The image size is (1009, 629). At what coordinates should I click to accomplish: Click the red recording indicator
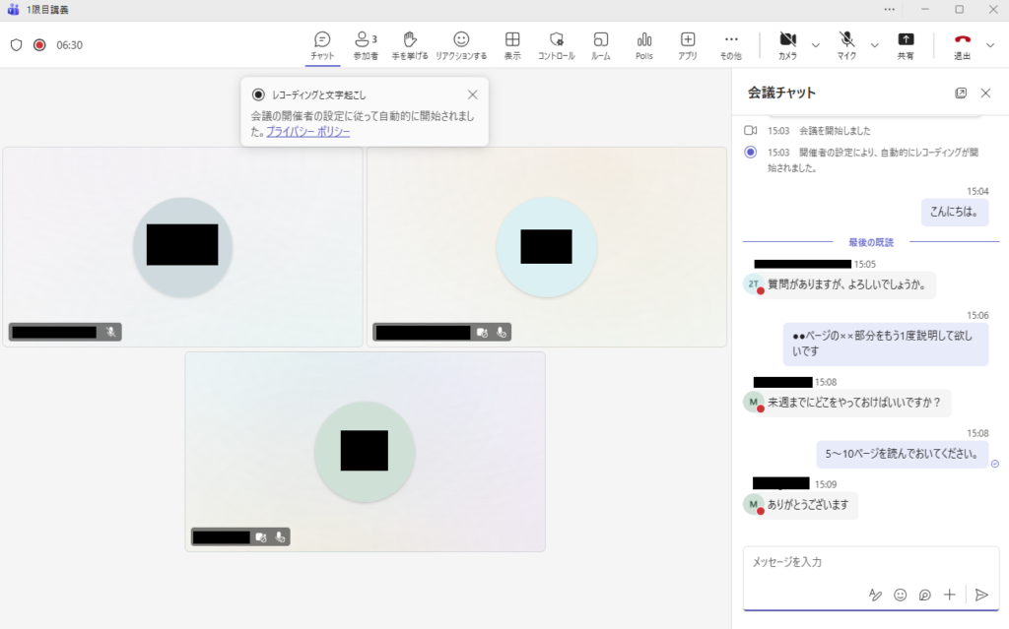(x=39, y=44)
